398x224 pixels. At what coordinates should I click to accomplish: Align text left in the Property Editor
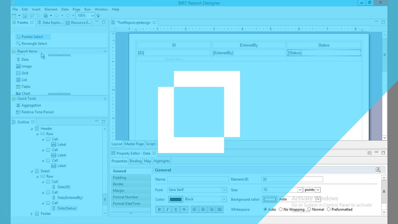pos(195,209)
